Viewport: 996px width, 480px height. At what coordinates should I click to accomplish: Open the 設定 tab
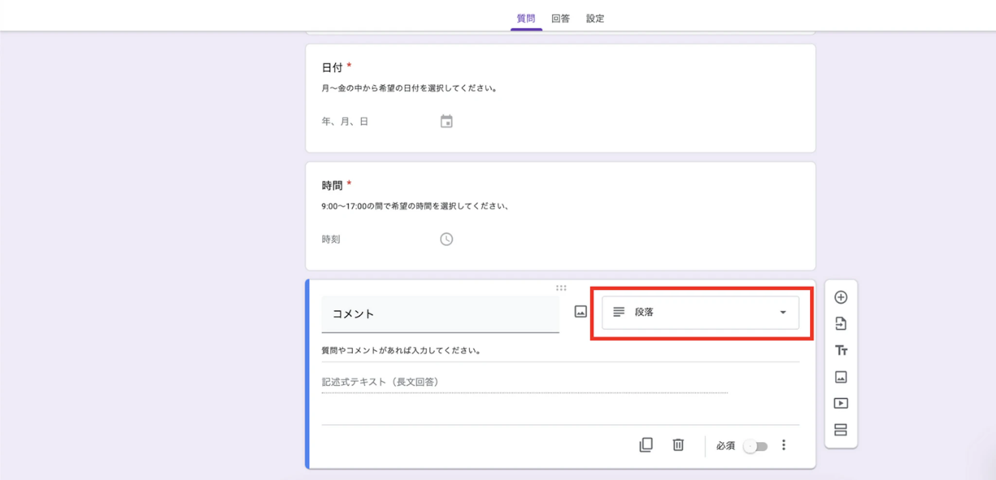pos(595,18)
